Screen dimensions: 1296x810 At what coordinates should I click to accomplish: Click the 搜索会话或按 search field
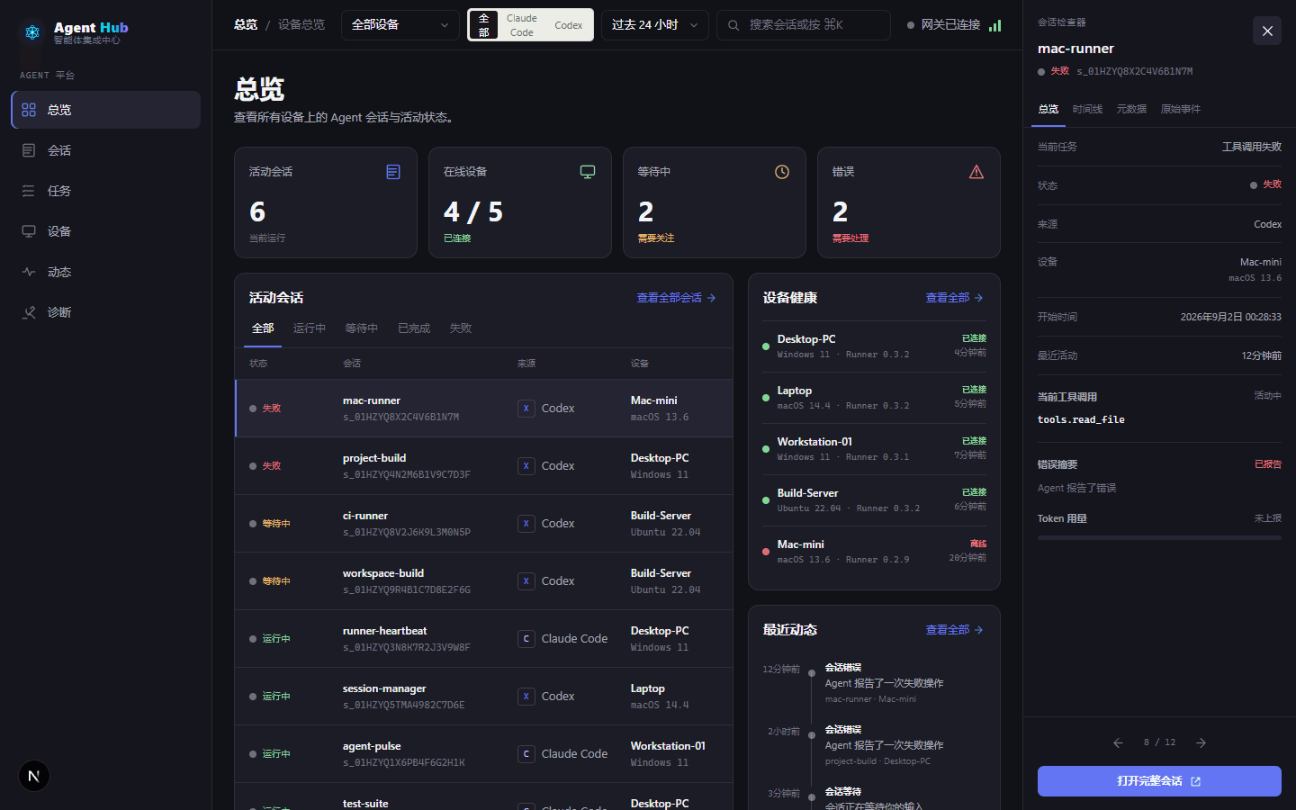804,25
